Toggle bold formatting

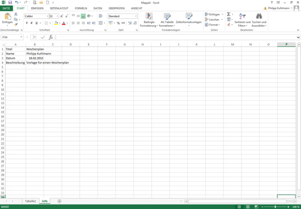(27, 23)
